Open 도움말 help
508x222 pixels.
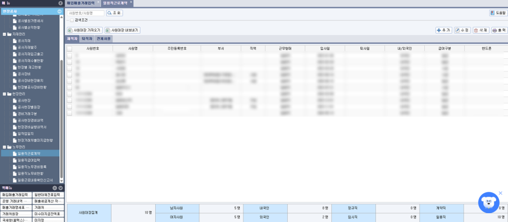click(x=498, y=13)
